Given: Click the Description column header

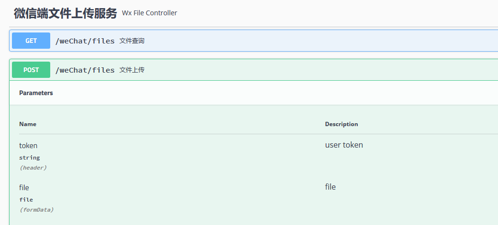Looking at the screenshot, I should (x=342, y=124).
